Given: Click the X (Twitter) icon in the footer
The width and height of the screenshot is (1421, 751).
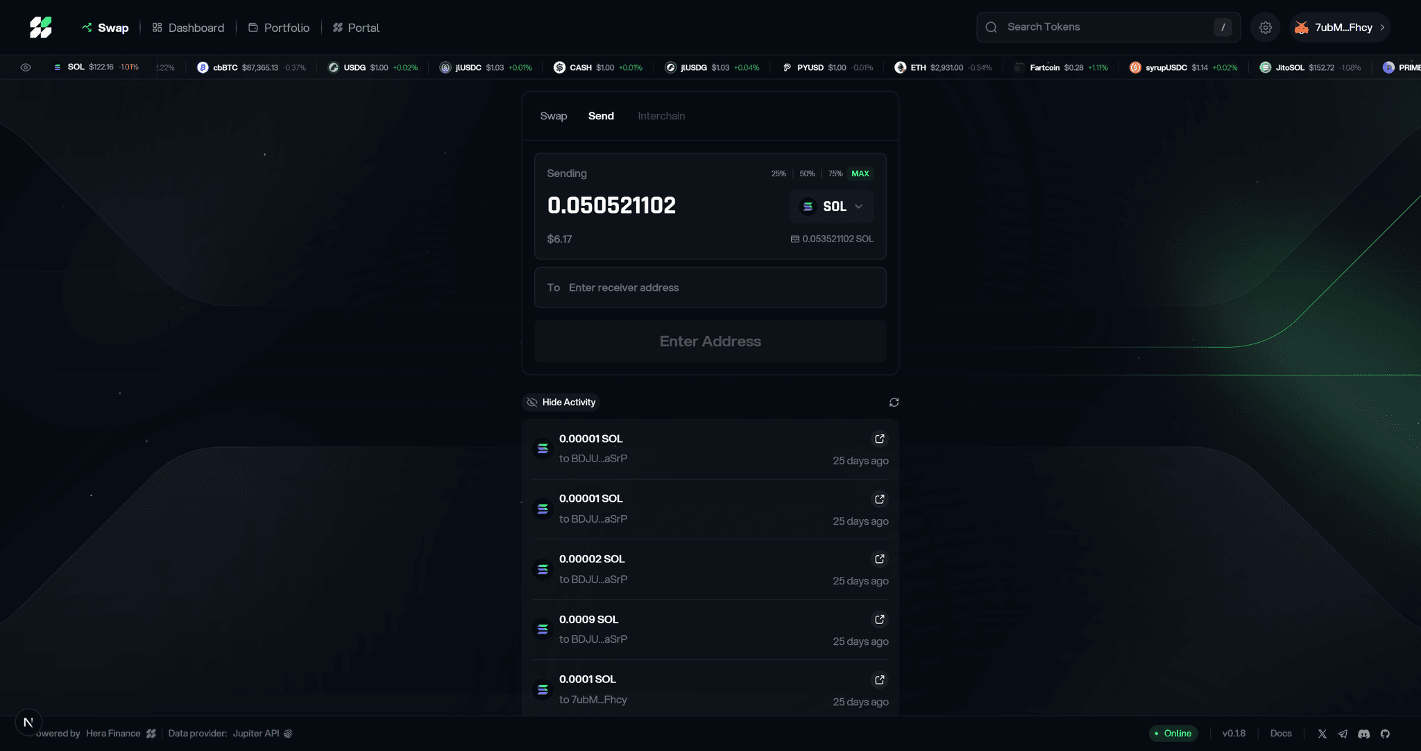Looking at the screenshot, I should tap(1323, 734).
